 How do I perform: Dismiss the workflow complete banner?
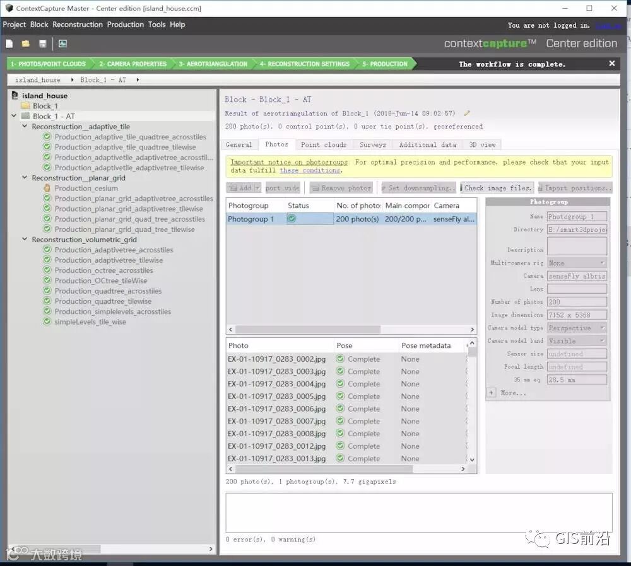coord(611,64)
